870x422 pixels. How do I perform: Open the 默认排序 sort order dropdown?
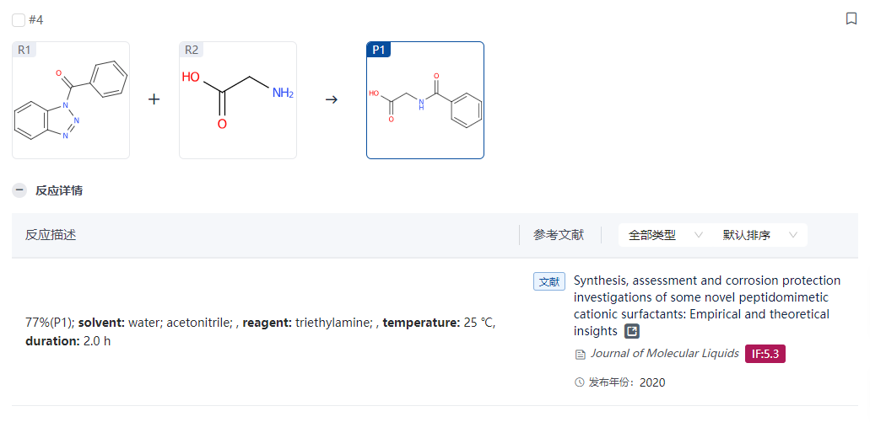click(759, 235)
